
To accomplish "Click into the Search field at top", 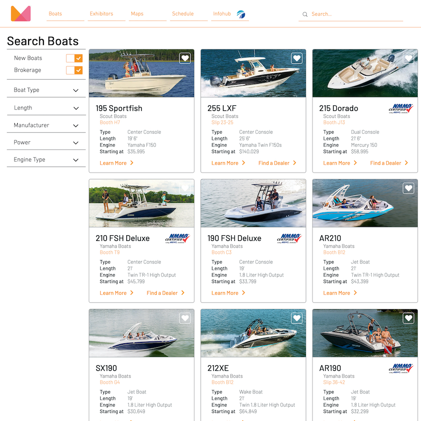I will (x=351, y=14).
